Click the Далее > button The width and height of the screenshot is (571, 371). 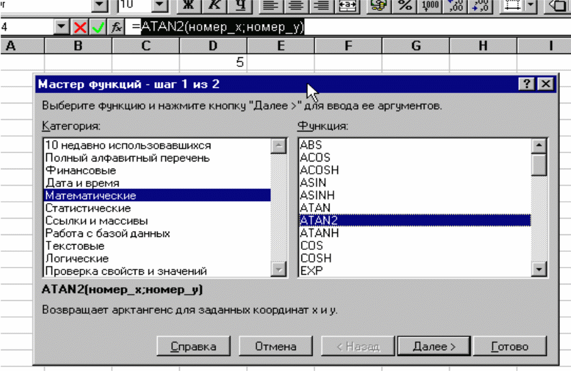(434, 347)
